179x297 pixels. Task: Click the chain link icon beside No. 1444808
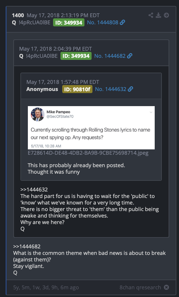(122, 22)
